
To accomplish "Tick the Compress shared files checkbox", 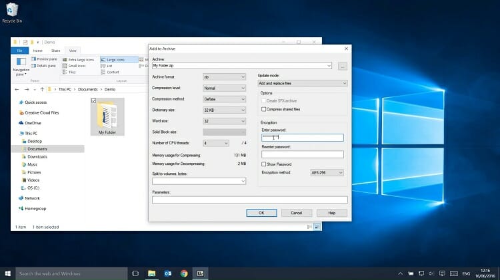I will coord(263,109).
